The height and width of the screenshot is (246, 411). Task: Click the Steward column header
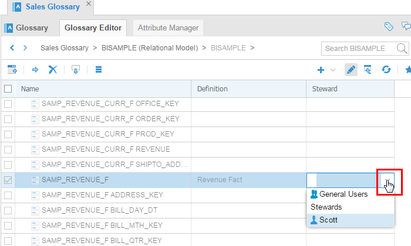(x=350, y=89)
